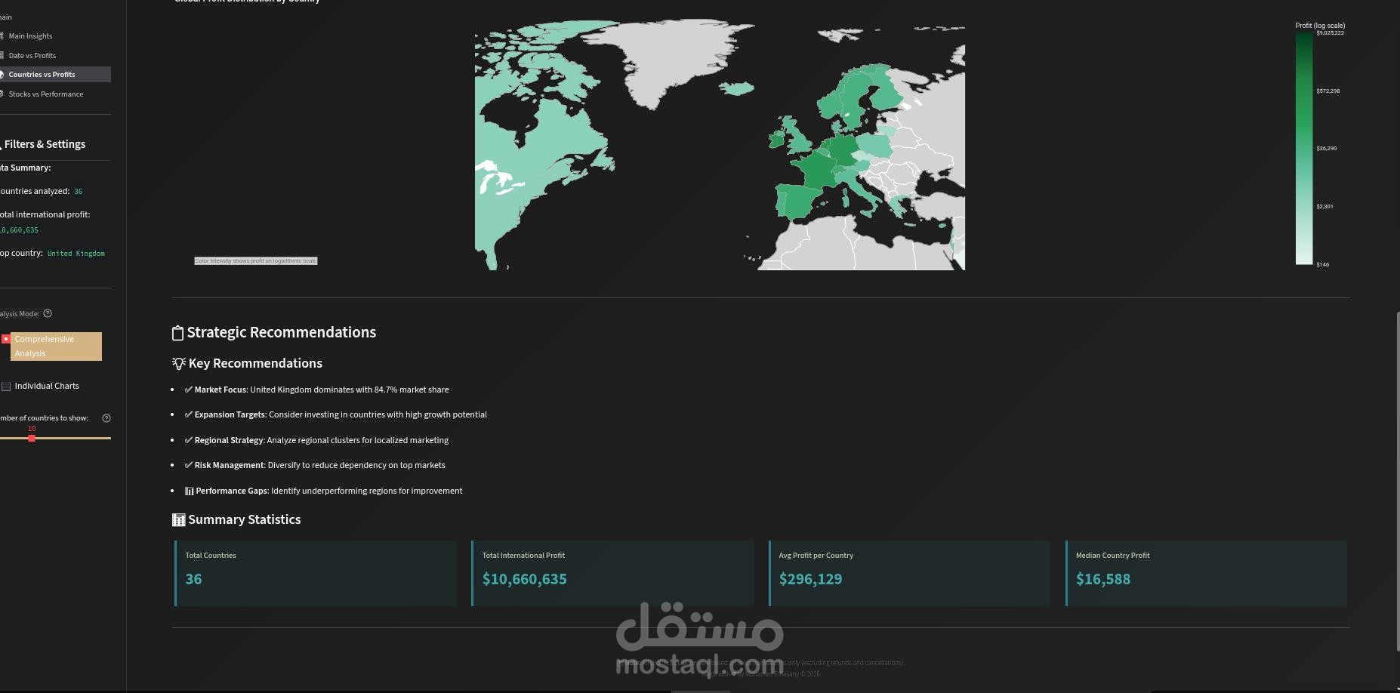Click the '$572,298' legend label
Screen dimensions: 1400x693
point(1328,91)
